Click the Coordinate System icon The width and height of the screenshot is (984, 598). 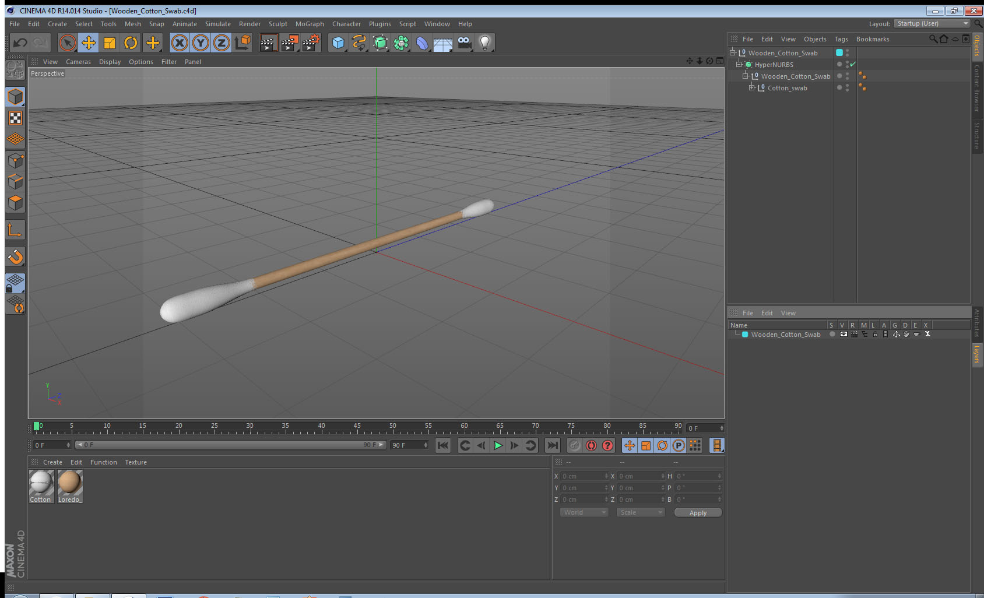[243, 43]
